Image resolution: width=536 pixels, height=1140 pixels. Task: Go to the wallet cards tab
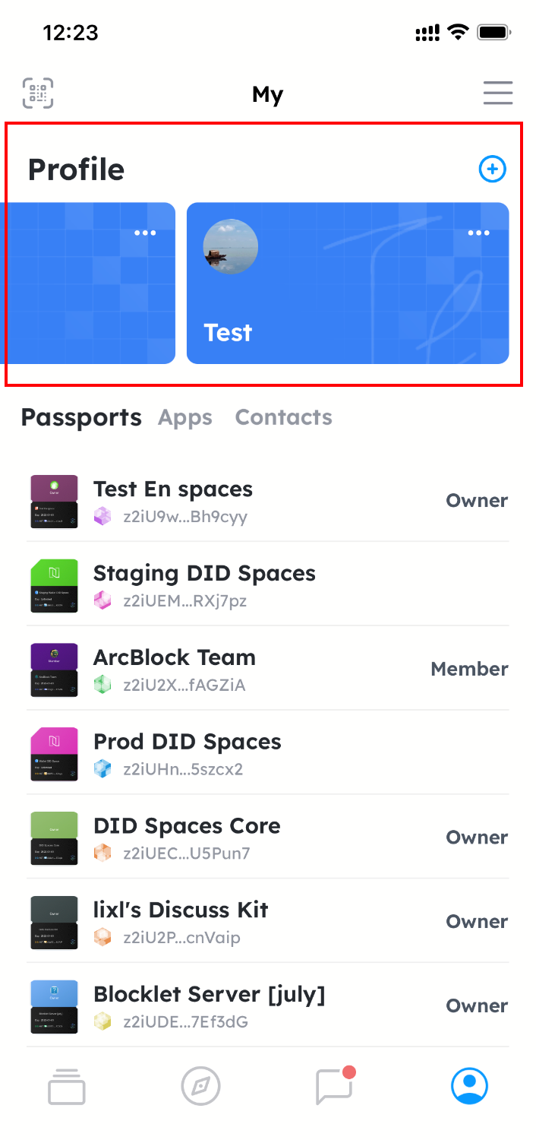(67, 1086)
